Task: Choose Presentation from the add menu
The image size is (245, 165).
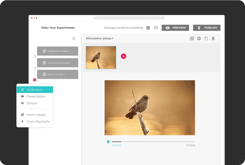Action: (35, 96)
